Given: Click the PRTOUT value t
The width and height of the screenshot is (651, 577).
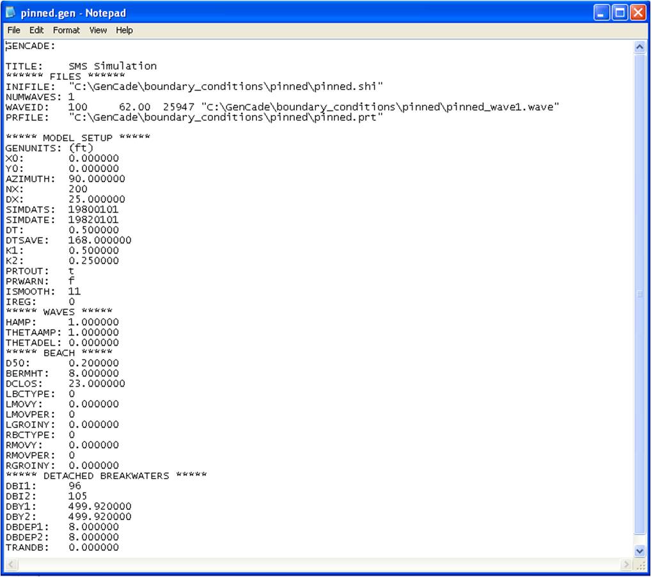Looking at the screenshot, I should click(72, 271).
